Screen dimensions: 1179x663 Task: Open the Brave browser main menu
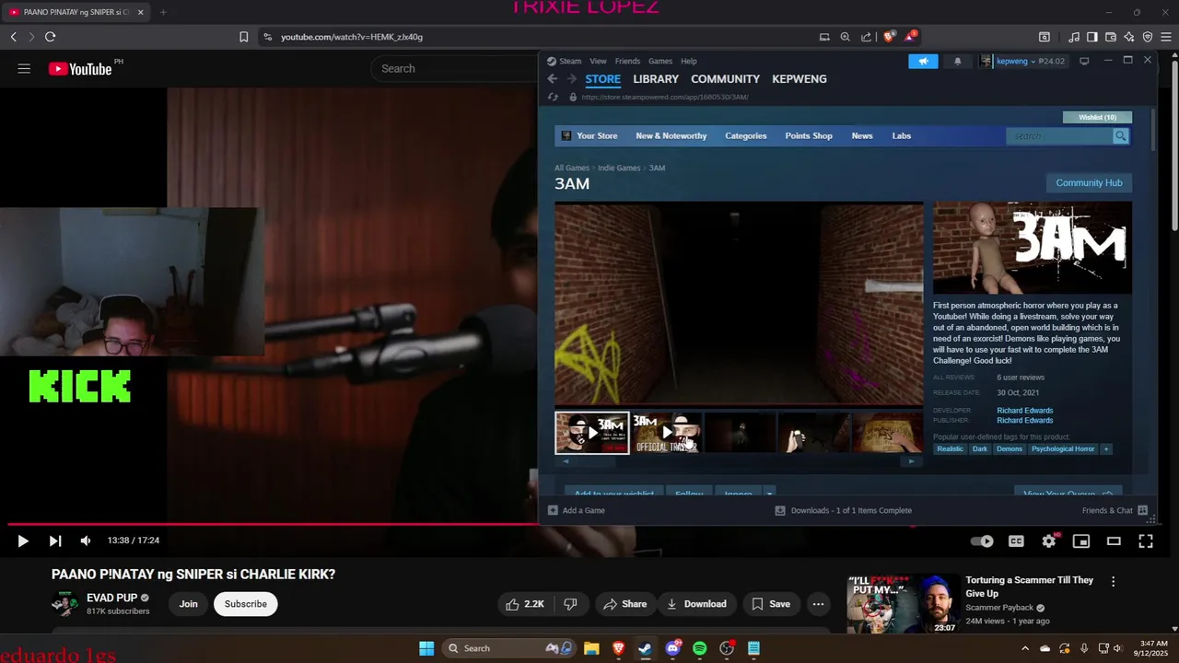[x=1165, y=37]
